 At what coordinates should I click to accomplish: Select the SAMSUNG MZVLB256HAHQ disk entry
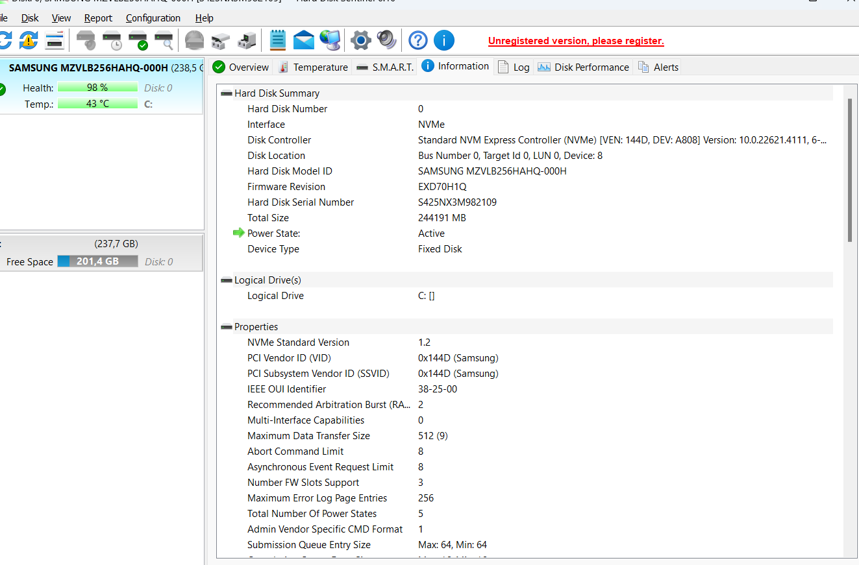tap(88, 68)
